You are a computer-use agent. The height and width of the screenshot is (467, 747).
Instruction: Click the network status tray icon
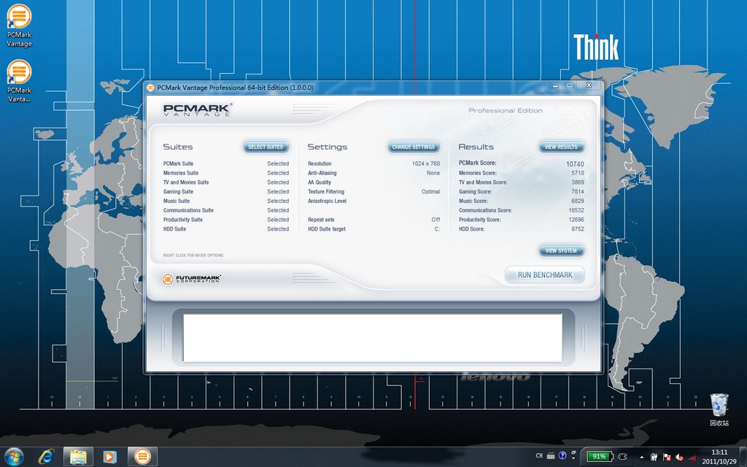(x=692, y=457)
